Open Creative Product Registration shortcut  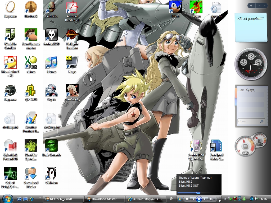(31, 122)
